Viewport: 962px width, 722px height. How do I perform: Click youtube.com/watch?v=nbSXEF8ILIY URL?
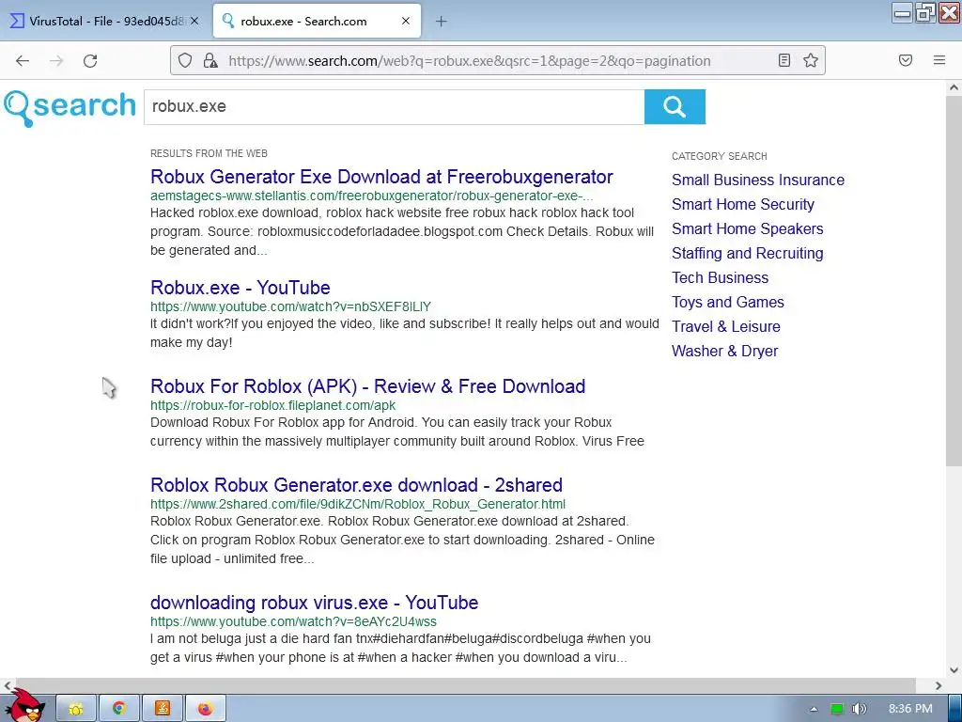pos(291,306)
